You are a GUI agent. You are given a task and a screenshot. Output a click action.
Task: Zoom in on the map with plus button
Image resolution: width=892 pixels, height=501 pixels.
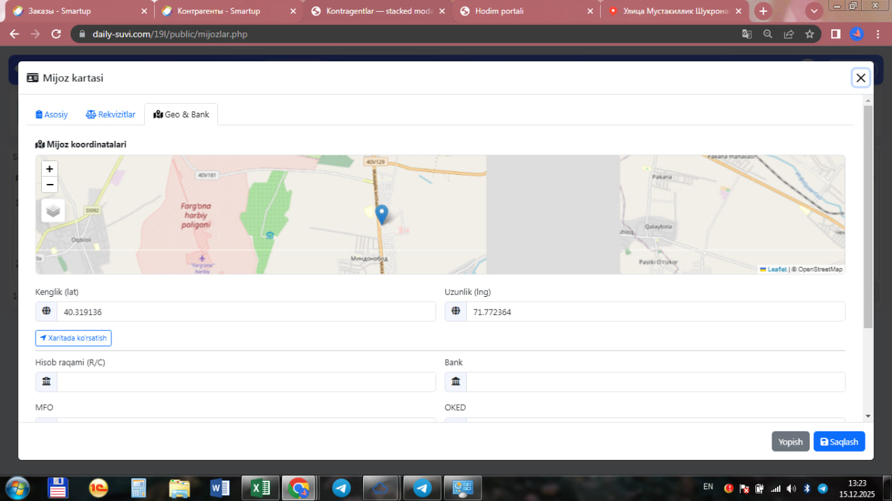(x=49, y=169)
